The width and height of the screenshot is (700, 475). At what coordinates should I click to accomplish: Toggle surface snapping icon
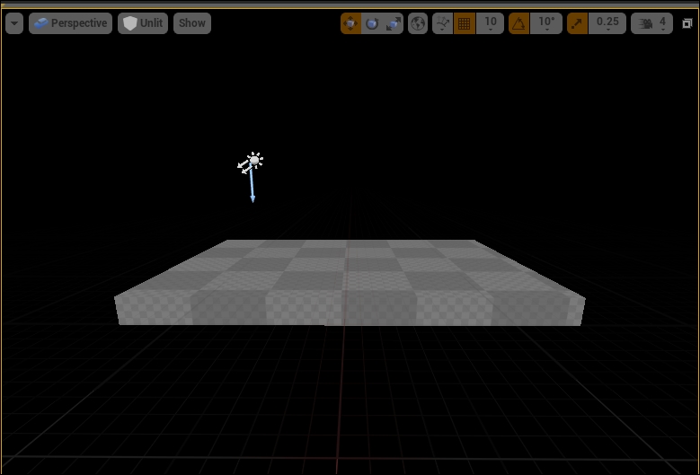tap(443, 23)
